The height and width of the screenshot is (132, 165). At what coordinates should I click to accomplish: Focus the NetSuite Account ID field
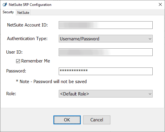[x=106, y=25]
